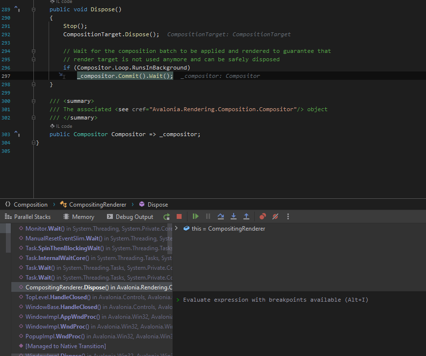
Task: Open the debugger overflow menu (vertical dots)
Action: click(x=288, y=216)
